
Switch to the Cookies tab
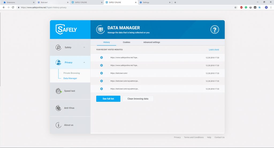click(x=127, y=42)
